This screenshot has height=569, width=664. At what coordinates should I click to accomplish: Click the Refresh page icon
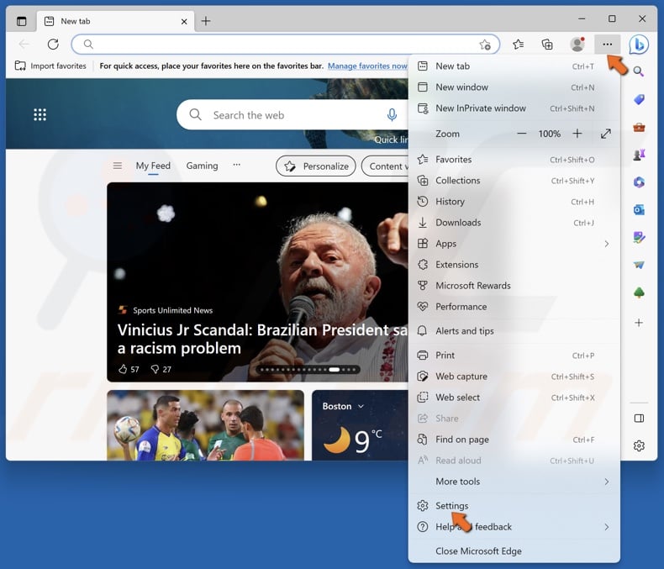pos(53,44)
